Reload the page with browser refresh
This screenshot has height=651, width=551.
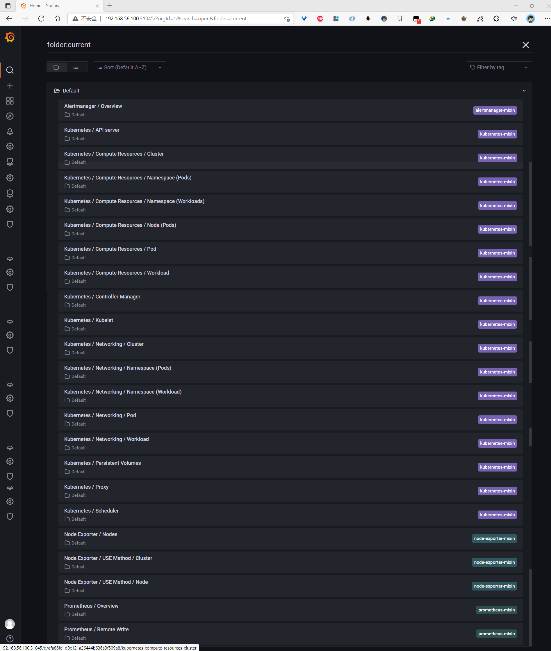pyautogui.click(x=41, y=19)
